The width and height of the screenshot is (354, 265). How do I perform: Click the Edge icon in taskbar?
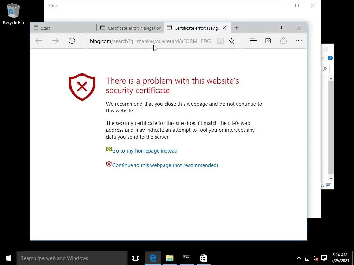click(x=153, y=258)
